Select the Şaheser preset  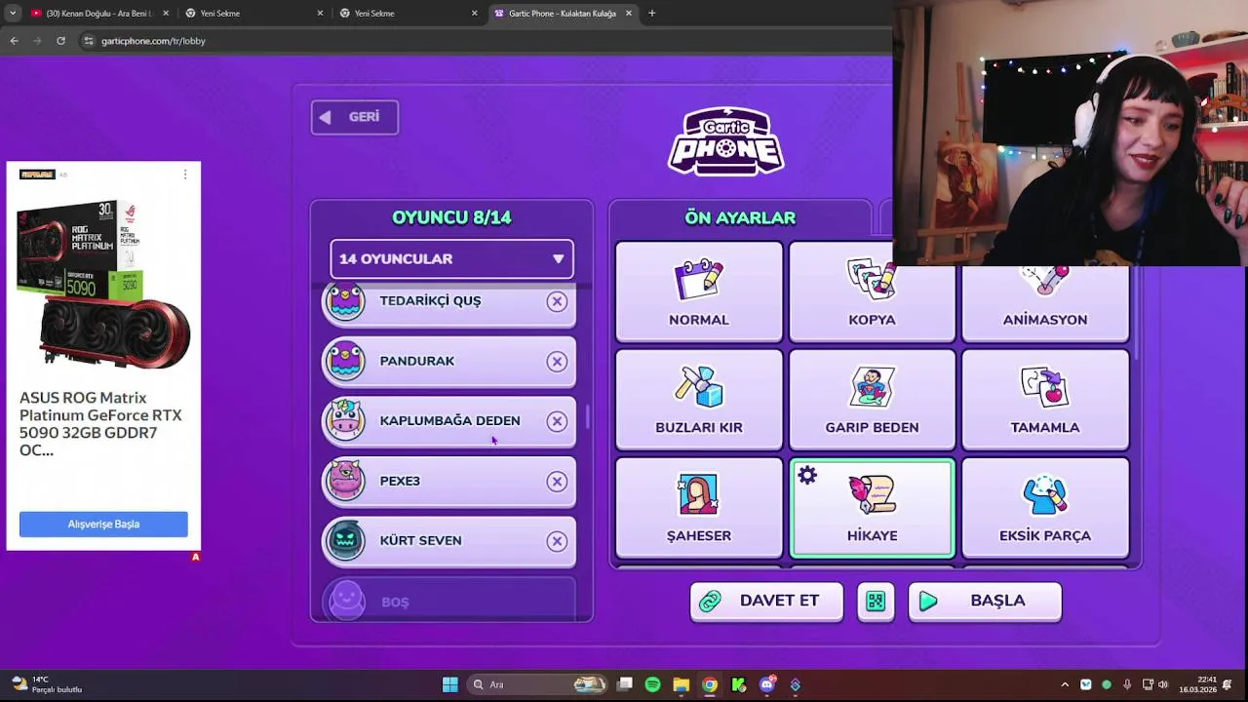(x=698, y=508)
